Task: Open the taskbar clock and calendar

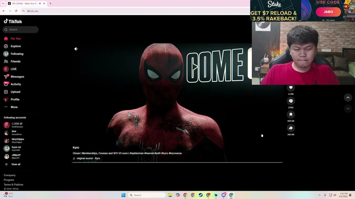Action: point(343,195)
